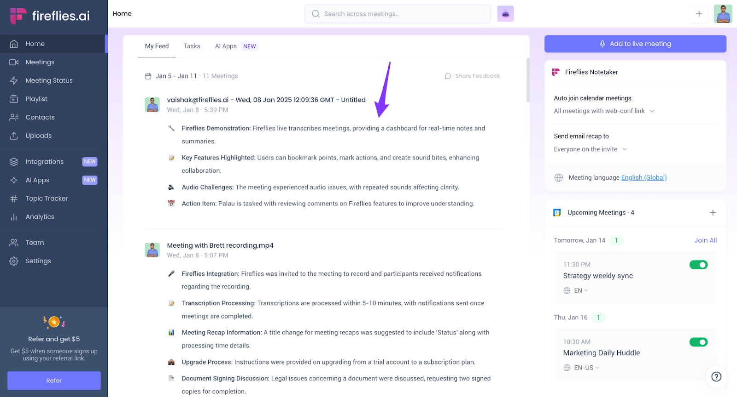Click Share Feedback link
Screen dimensions: 737x397
472,76
